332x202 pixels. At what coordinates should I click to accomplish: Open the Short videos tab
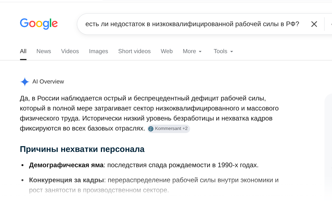coord(134,51)
